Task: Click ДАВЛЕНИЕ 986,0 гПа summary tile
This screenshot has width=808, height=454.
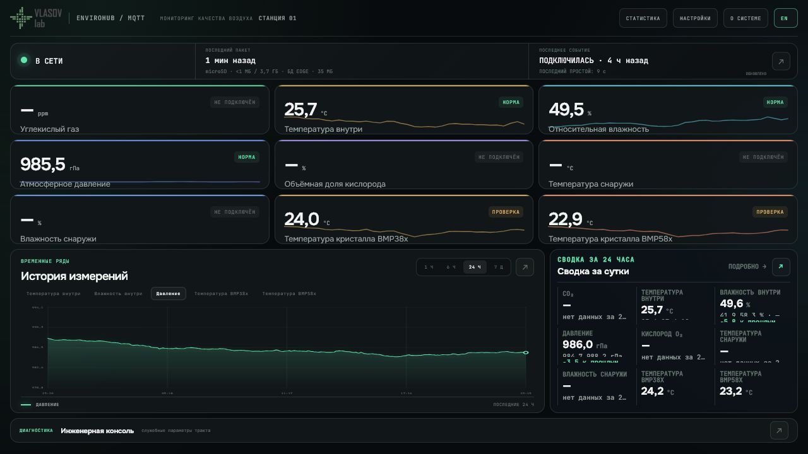Action: (x=597, y=346)
